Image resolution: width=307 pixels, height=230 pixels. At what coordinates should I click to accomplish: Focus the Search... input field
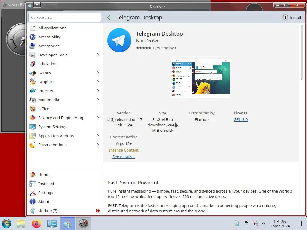pos(65,17)
